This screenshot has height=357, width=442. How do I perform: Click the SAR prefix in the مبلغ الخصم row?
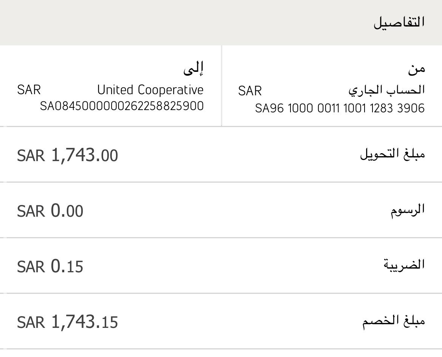click(x=31, y=323)
